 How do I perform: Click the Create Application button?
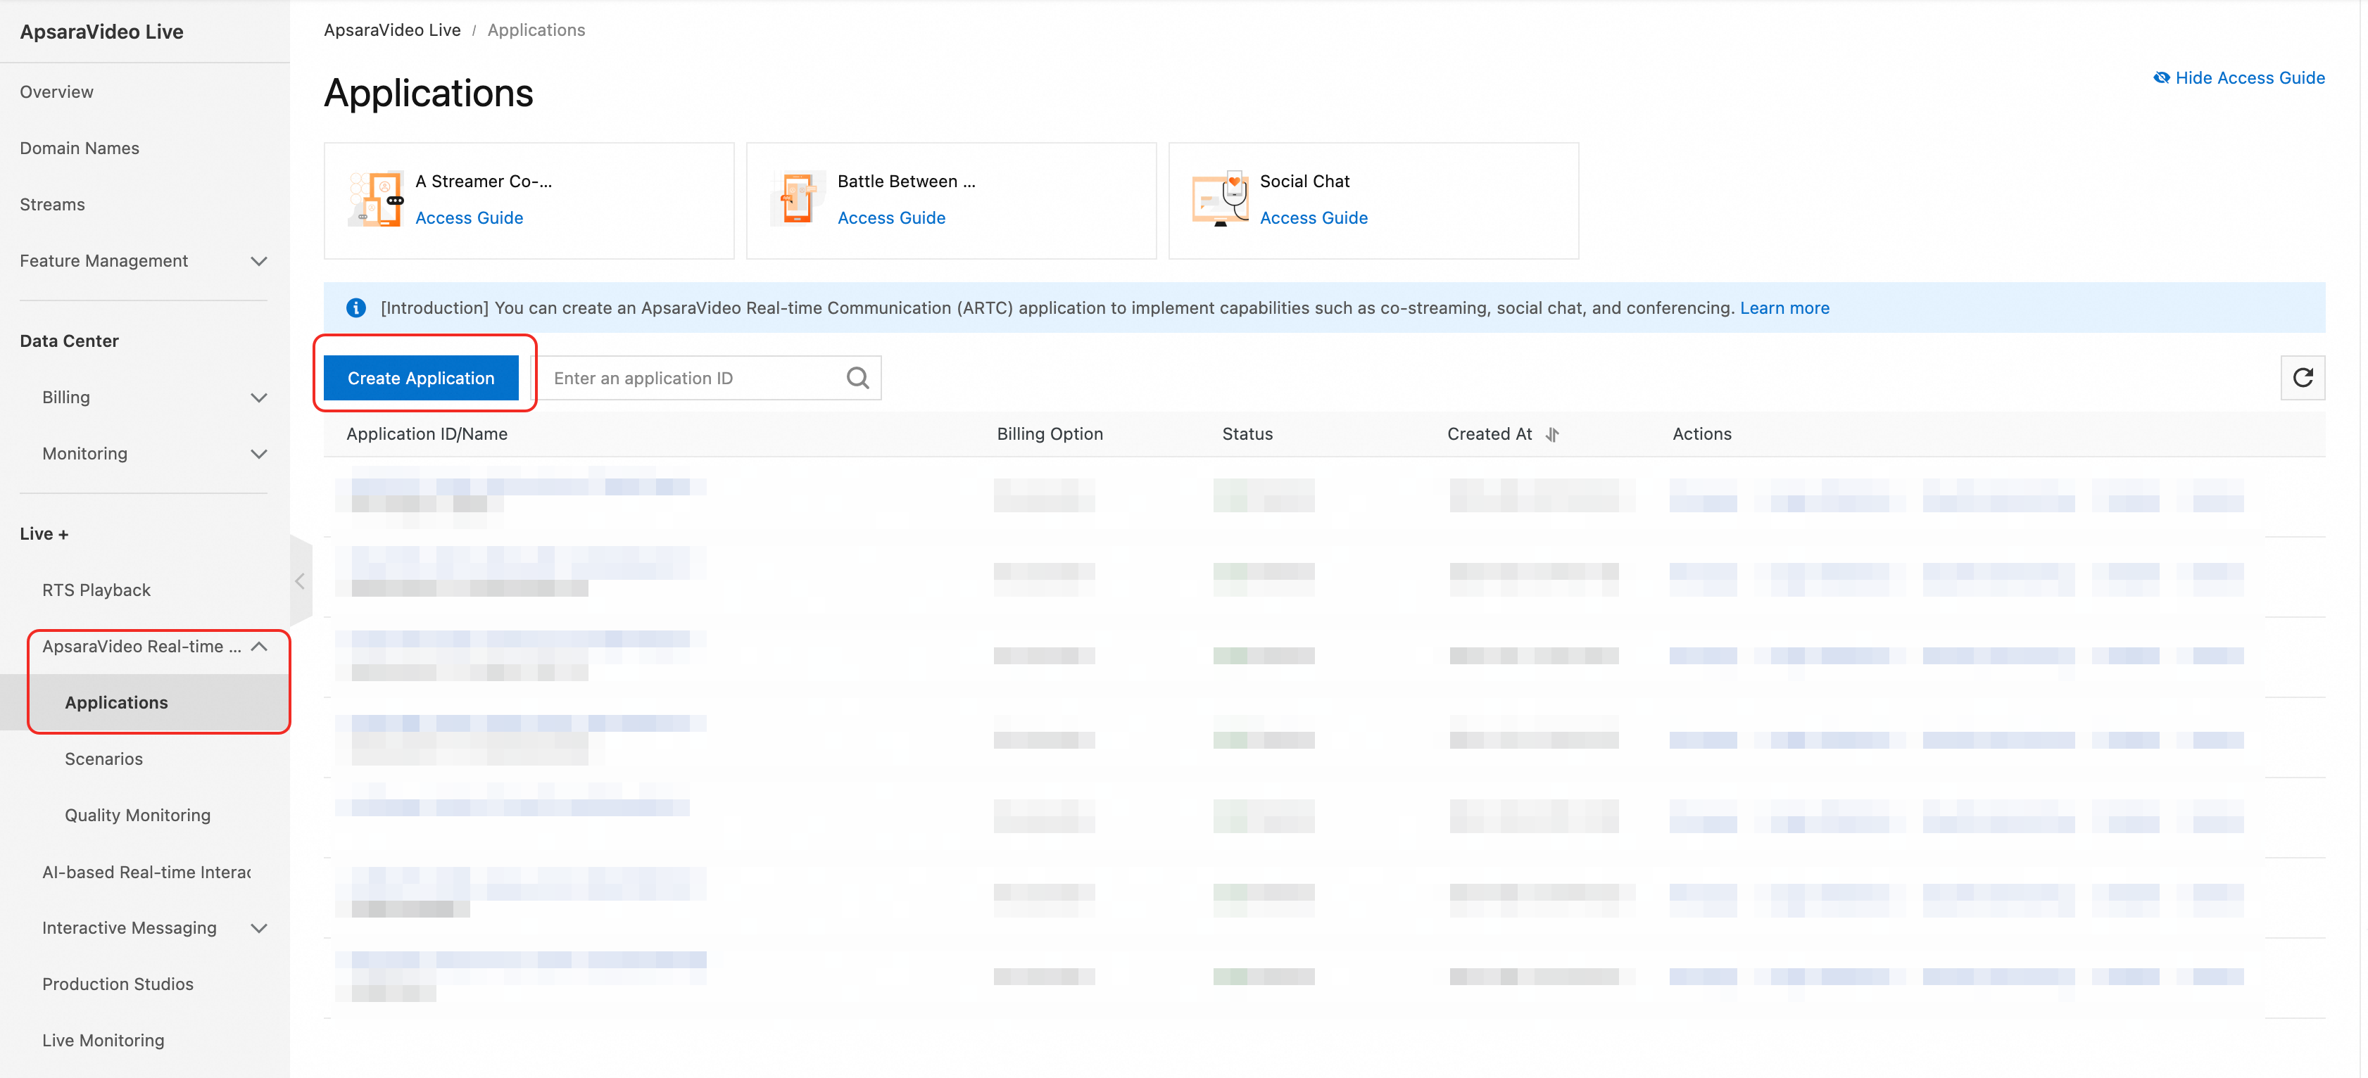[421, 378]
